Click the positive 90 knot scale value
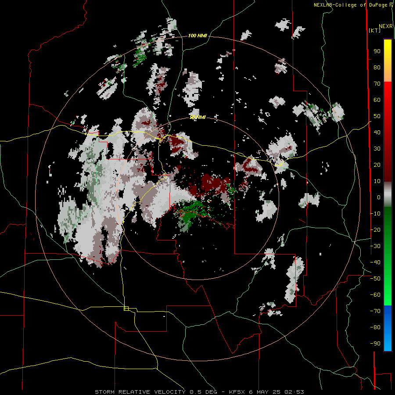The height and width of the screenshot is (395, 395). (x=377, y=51)
